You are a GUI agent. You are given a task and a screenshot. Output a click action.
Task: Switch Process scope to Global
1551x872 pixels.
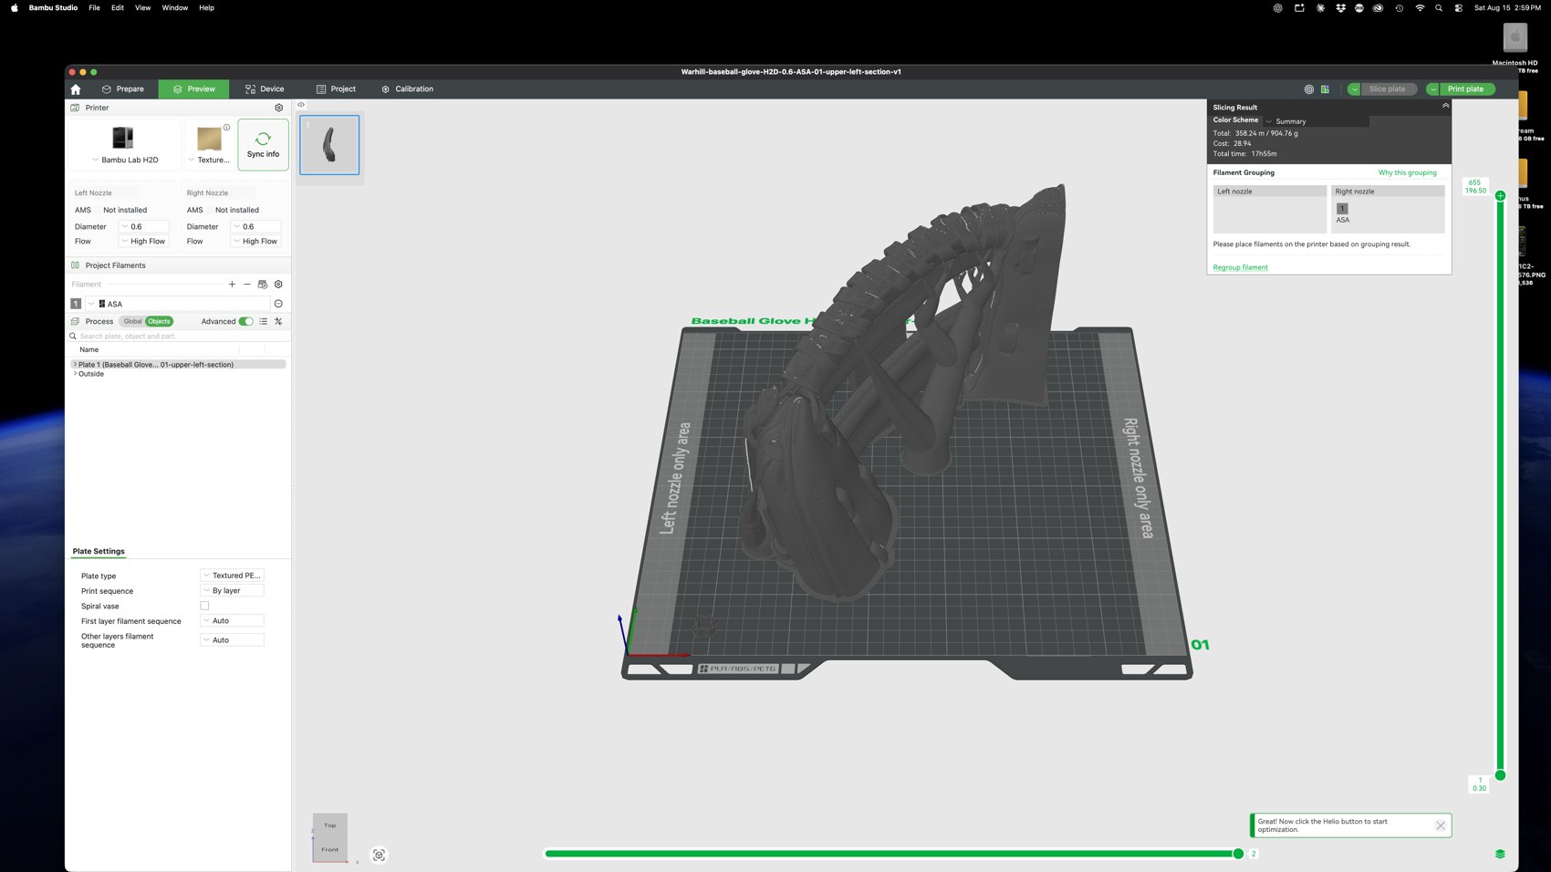tap(132, 321)
